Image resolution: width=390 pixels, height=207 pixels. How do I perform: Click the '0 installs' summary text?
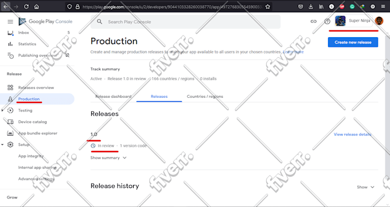click(208, 78)
